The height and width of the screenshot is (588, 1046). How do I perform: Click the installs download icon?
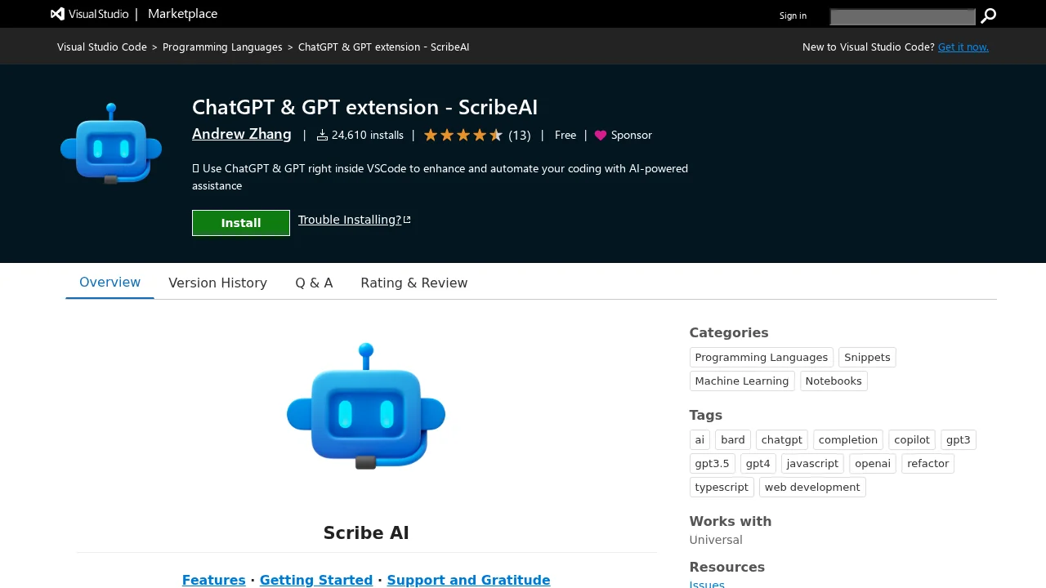(x=322, y=136)
